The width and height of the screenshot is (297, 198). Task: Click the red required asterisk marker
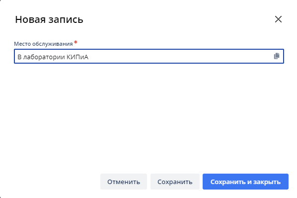click(75, 42)
